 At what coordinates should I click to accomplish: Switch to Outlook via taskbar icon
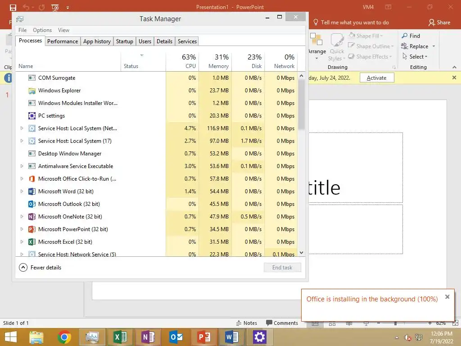pyautogui.click(x=176, y=337)
